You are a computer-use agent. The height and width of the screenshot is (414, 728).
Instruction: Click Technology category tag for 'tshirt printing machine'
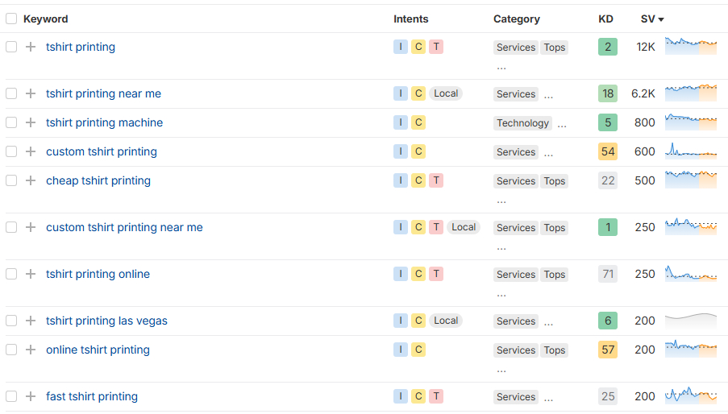click(x=522, y=123)
